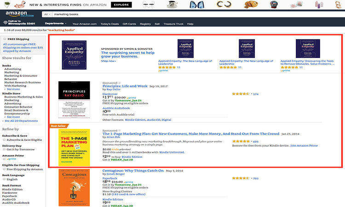345x207 pixels.
Task: Open the pink flamingo float banner item
Action: coord(20,5)
